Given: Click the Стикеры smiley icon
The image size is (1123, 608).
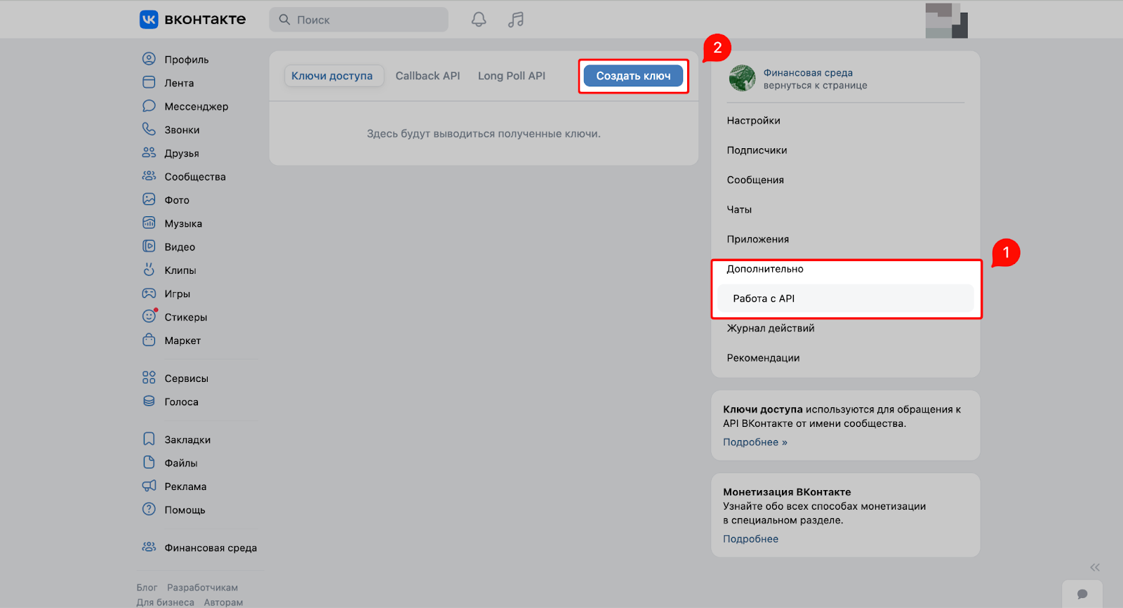Looking at the screenshot, I should pos(149,317).
